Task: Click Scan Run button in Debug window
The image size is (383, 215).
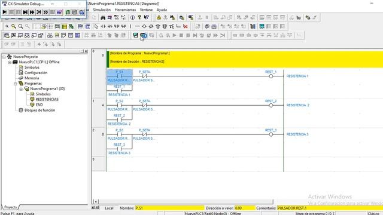Action: tap(39, 12)
